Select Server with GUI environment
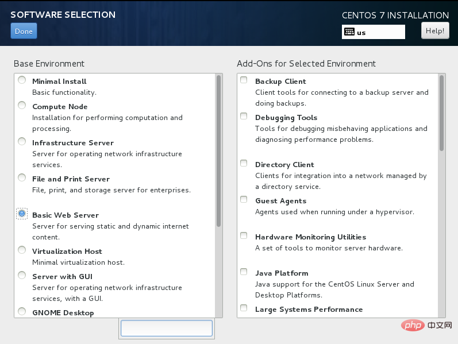 (x=22, y=276)
